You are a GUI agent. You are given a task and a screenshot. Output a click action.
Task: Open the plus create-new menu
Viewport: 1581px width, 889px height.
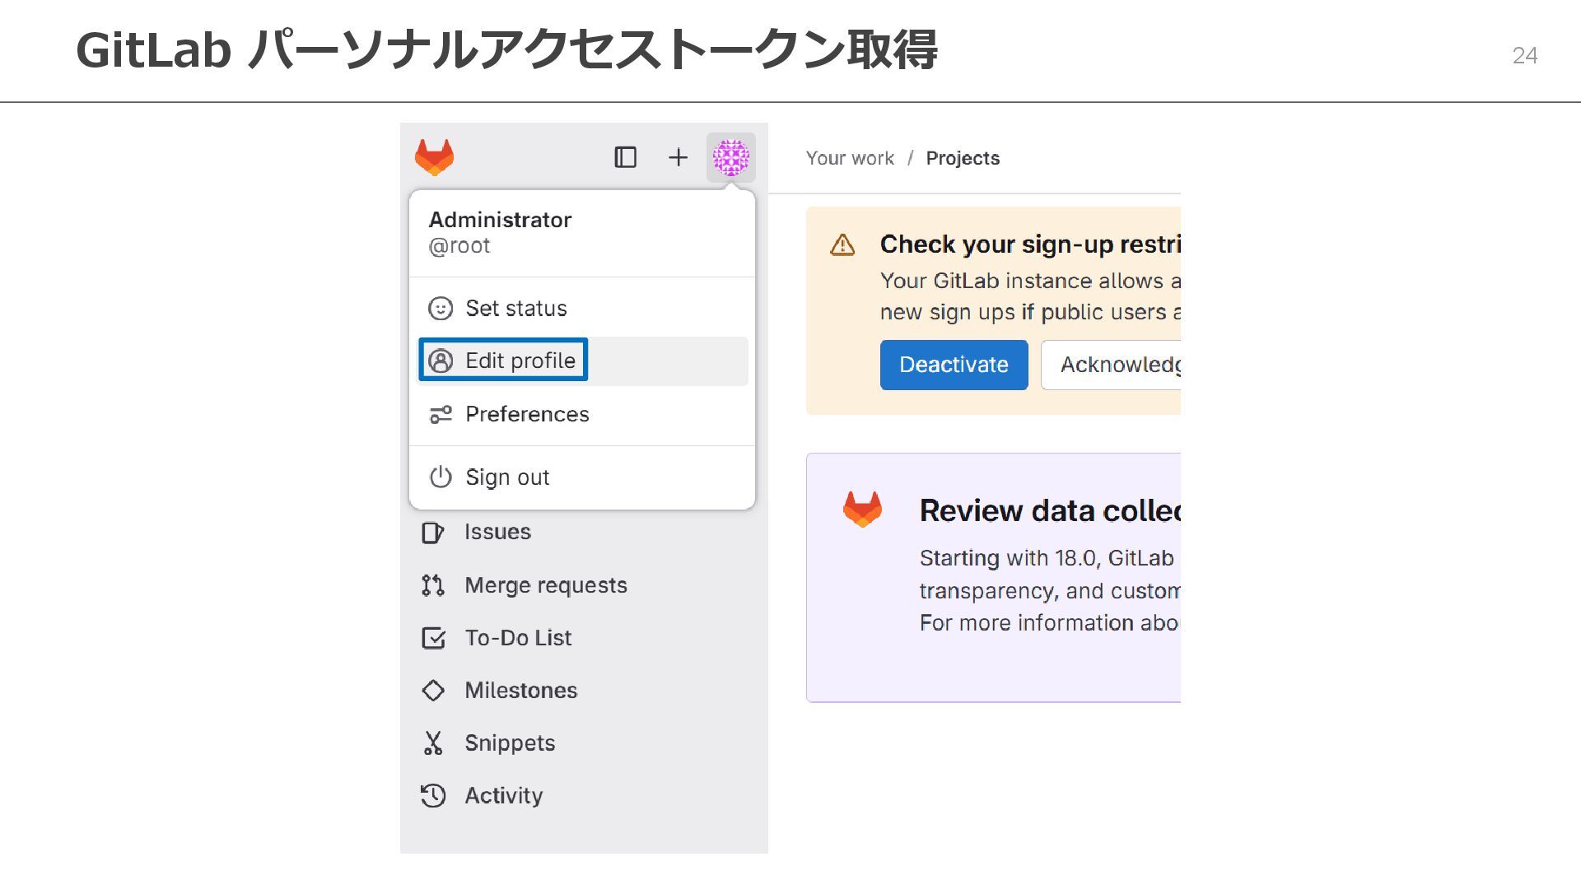click(678, 157)
